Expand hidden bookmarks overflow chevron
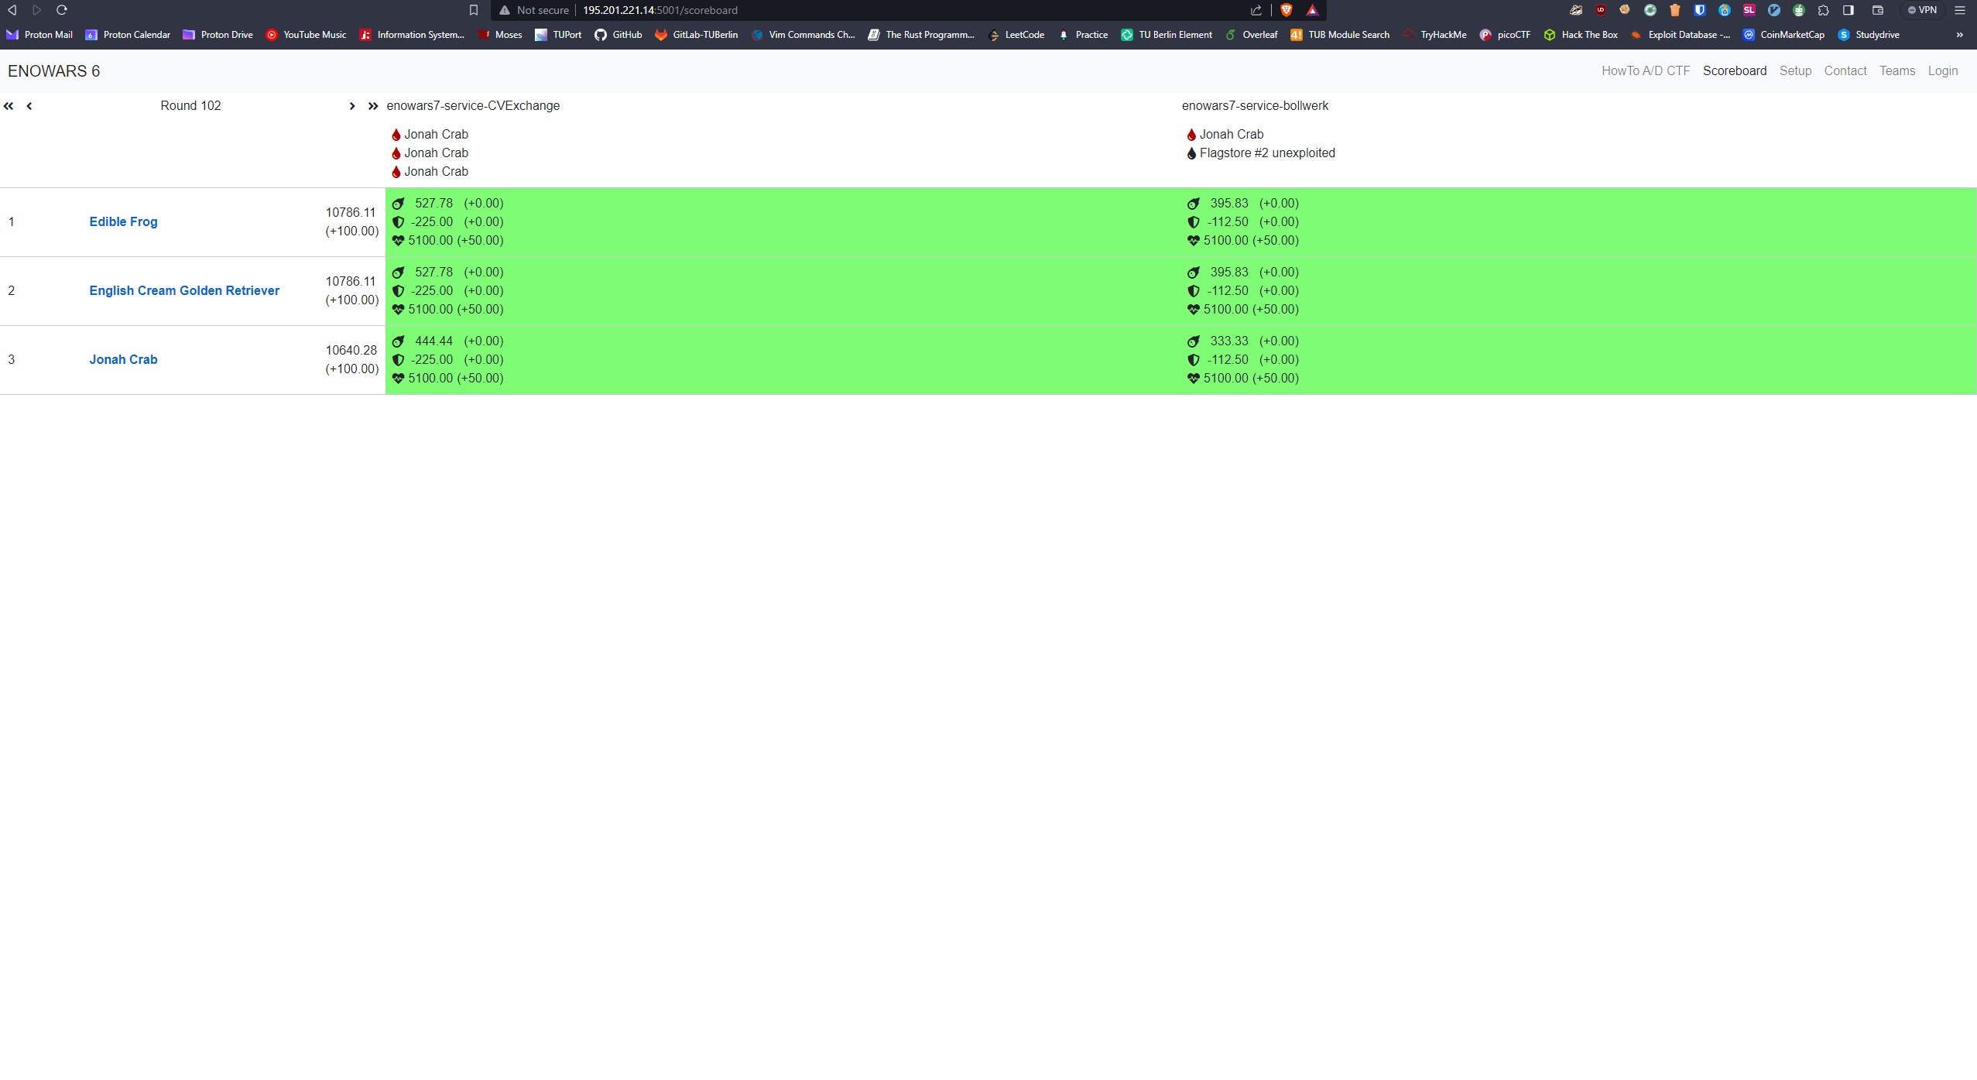The height and width of the screenshot is (1080, 1977). [x=1959, y=35]
